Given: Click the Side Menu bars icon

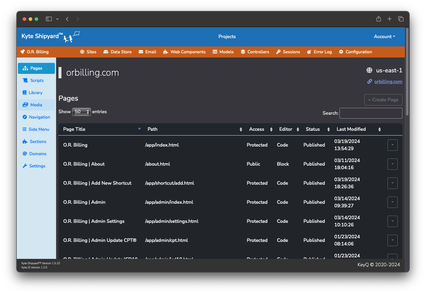Looking at the screenshot, I should pyautogui.click(x=24, y=129).
